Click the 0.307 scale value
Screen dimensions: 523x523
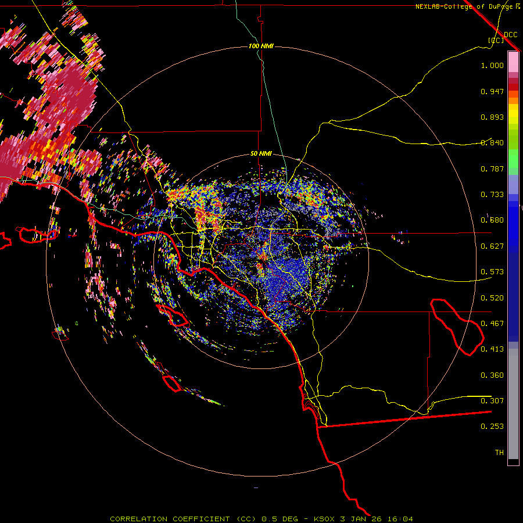[x=492, y=401]
